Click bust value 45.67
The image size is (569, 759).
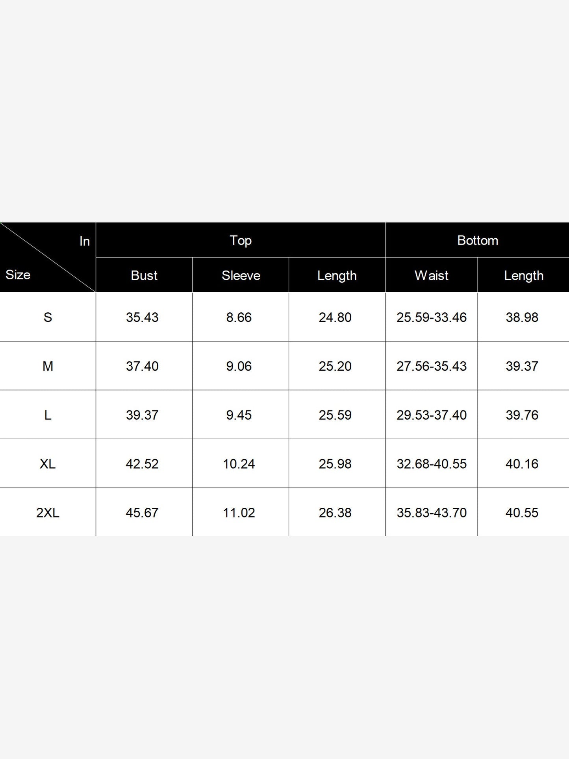(x=142, y=512)
